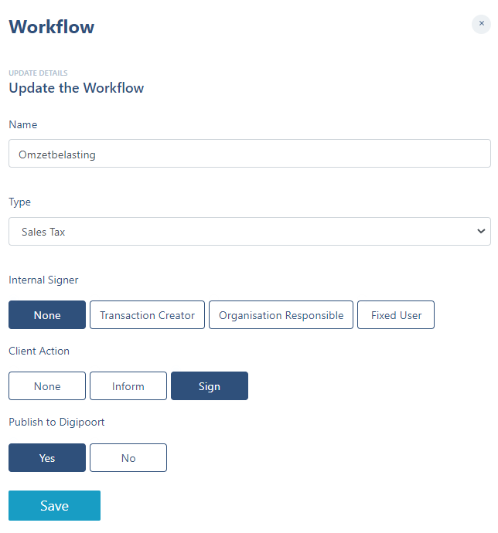Image resolution: width=498 pixels, height=533 pixels.
Task: Close the Workflow panel with the X icon
Action: [481, 24]
